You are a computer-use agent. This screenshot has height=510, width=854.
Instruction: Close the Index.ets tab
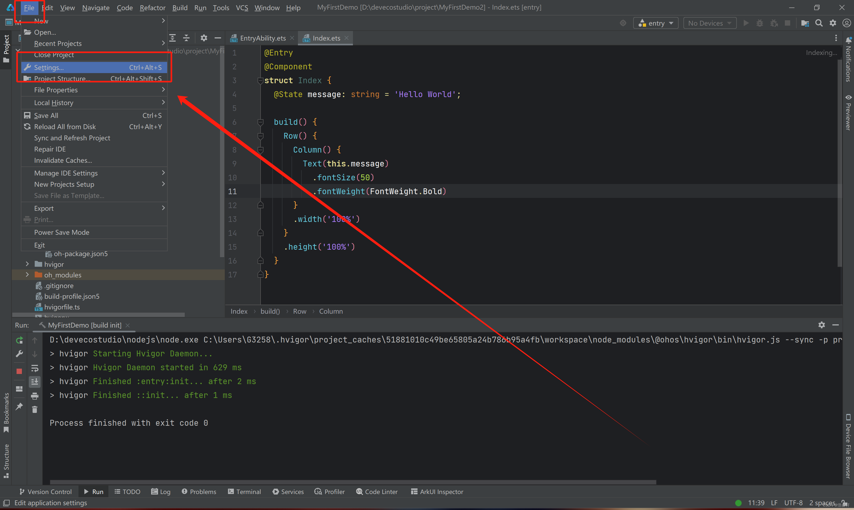pos(347,38)
